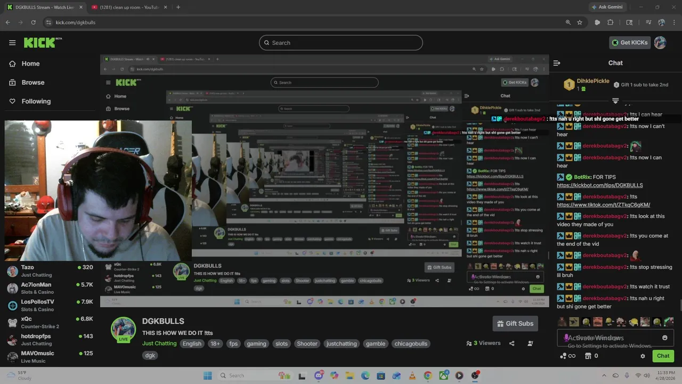Open Chrome three-dot menu

(673, 22)
